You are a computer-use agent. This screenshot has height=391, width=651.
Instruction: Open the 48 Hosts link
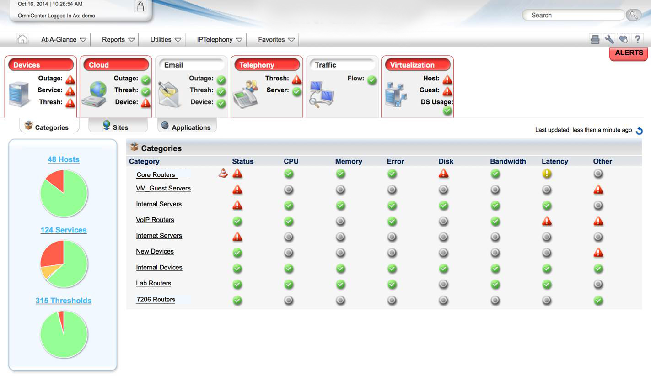point(64,159)
